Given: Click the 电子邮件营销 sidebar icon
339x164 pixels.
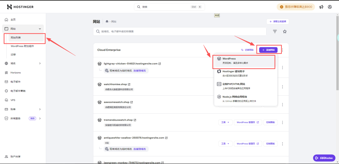Looking at the screenshot, I should pyautogui.click(x=7, y=91).
